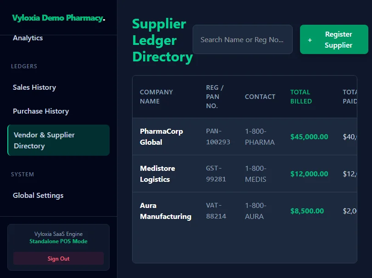Select Medistore Logistics company name
The width and height of the screenshot is (372, 278).
[157, 174]
